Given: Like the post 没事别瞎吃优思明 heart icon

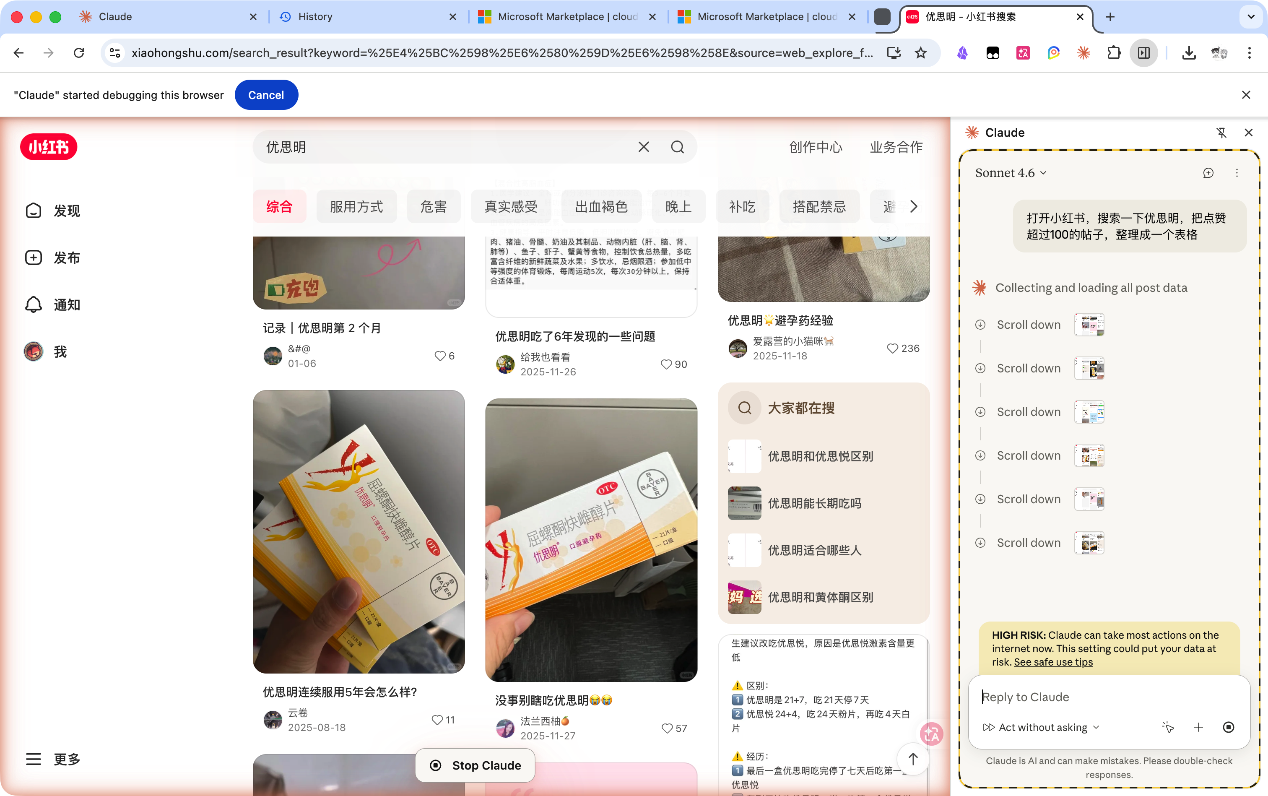Looking at the screenshot, I should pos(666,728).
